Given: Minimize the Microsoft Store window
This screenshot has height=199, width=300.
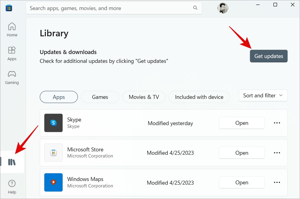Looking at the screenshot, I should tap(258, 5).
